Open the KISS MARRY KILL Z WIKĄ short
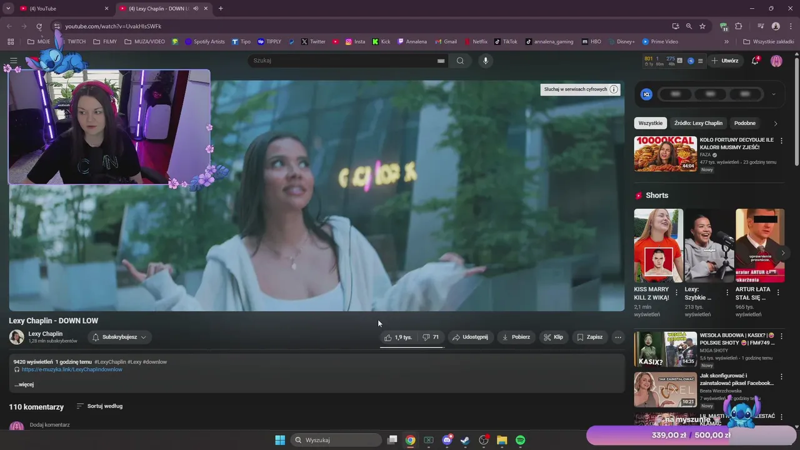 click(x=659, y=246)
